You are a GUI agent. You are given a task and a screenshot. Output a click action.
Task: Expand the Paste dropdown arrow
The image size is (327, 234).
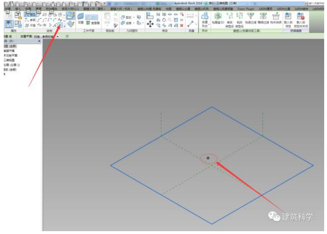(x=107, y=25)
